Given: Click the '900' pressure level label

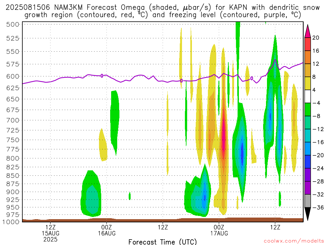Looking at the screenshot, I should 13,192.
